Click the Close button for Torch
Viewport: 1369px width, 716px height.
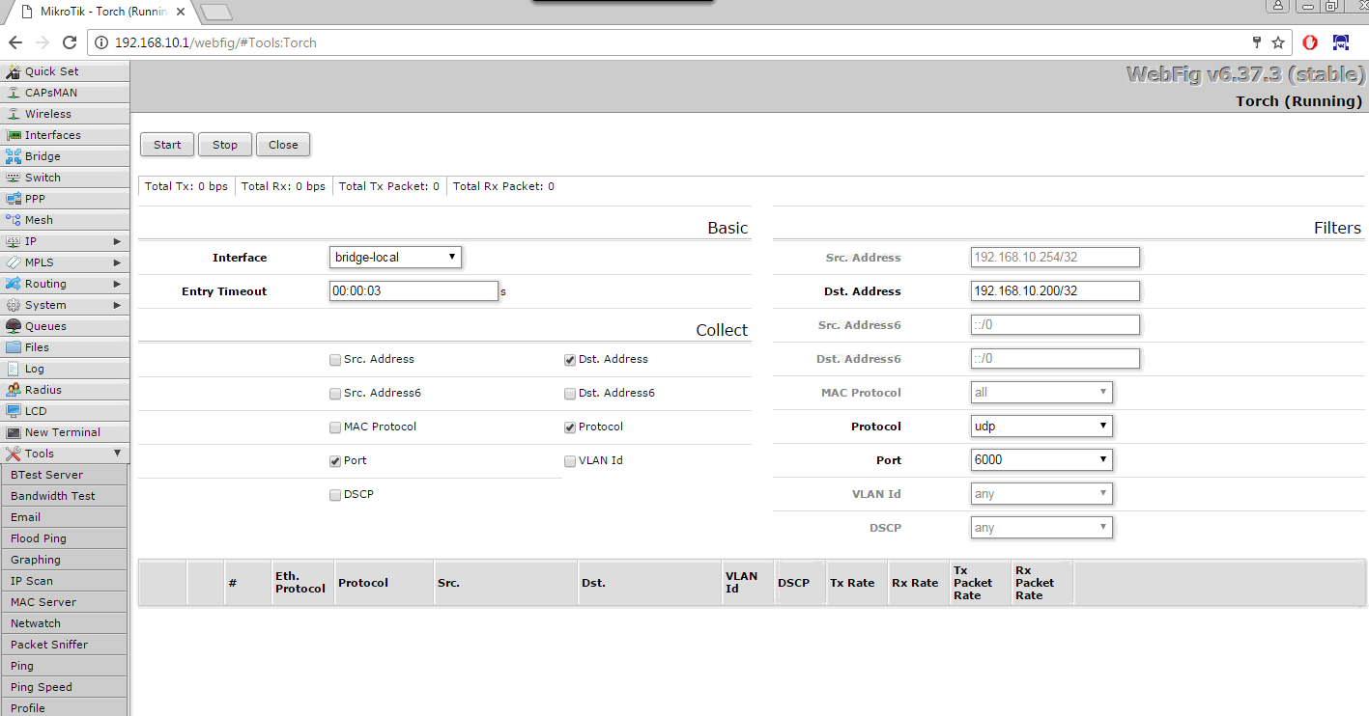pos(283,145)
